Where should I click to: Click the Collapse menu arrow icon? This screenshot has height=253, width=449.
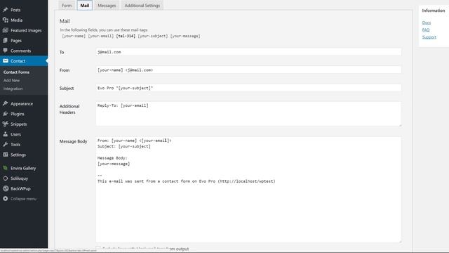point(6,198)
